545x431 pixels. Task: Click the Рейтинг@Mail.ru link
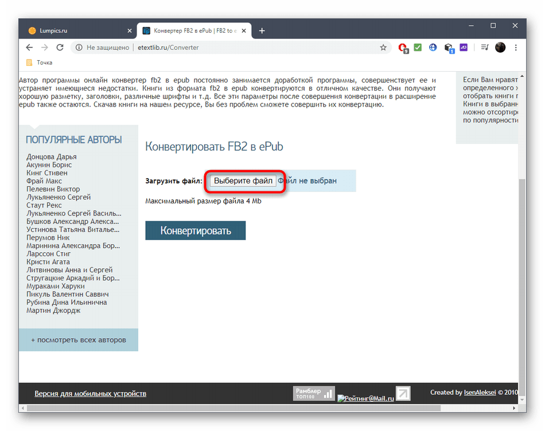pos(365,398)
